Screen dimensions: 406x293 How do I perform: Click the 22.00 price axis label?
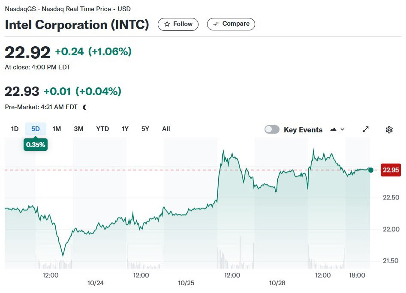[x=391, y=229]
